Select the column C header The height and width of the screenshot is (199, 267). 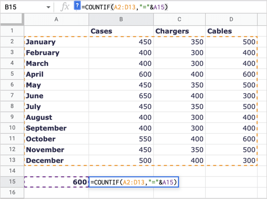click(x=180, y=20)
